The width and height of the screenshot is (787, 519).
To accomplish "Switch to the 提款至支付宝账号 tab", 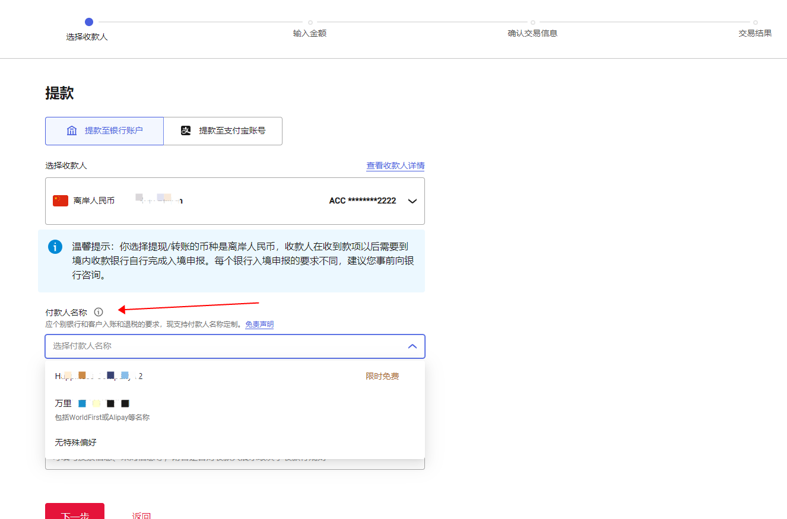I will pyautogui.click(x=223, y=130).
